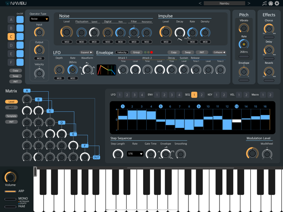This screenshot has width=283, height=212.
Task: Click the Nambu logo
Action: click(x=16, y=3)
